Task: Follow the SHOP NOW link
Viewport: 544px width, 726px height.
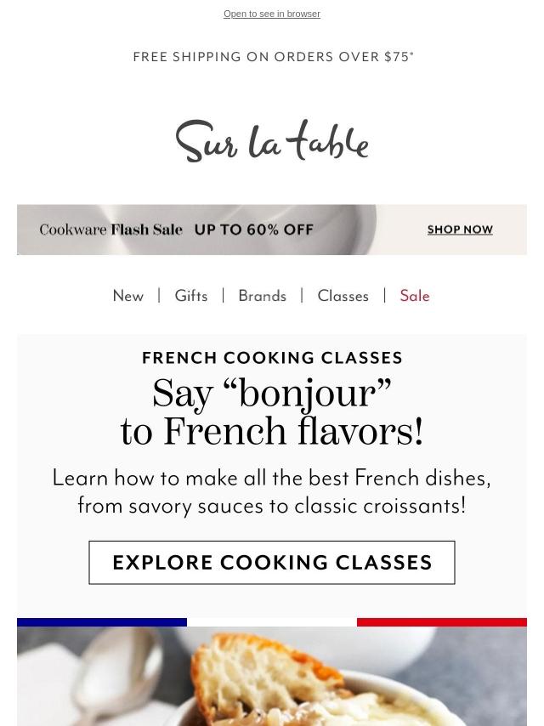Action: (x=460, y=230)
